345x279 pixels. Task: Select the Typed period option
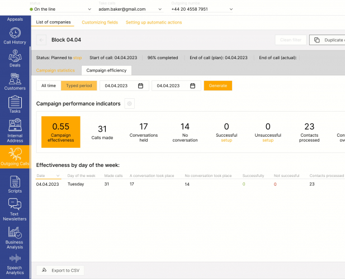pyautogui.click(x=79, y=85)
